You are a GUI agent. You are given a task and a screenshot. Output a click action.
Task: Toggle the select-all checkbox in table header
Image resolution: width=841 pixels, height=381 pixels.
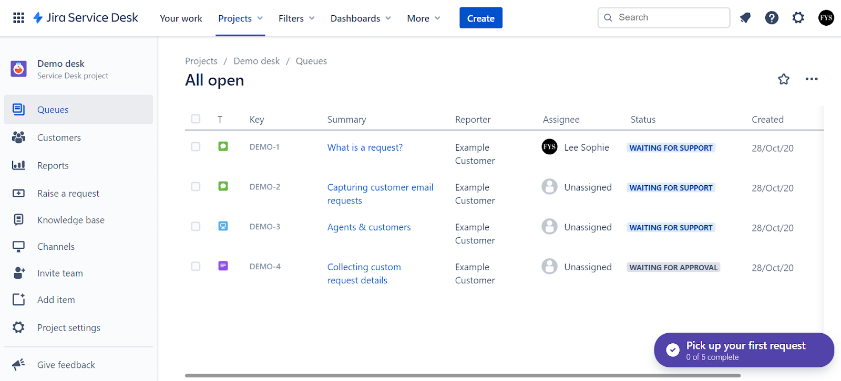tap(196, 119)
